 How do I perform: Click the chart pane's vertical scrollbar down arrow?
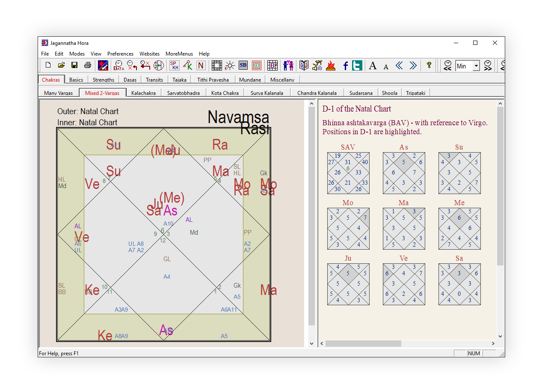(311, 343)
